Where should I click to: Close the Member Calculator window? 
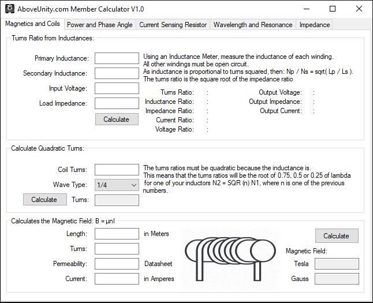coord(359,9)
